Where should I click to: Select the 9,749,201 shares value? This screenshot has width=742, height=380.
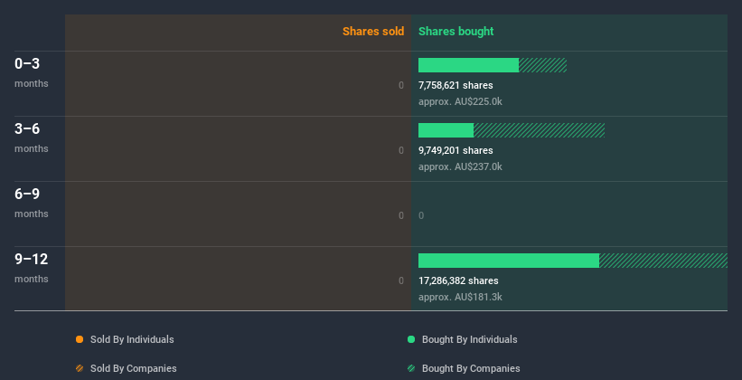(x=456, y=150)
